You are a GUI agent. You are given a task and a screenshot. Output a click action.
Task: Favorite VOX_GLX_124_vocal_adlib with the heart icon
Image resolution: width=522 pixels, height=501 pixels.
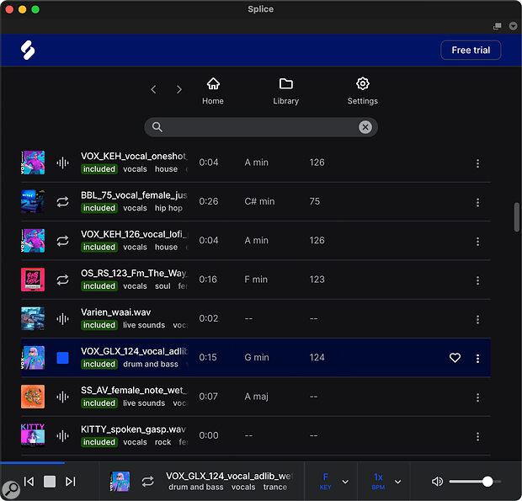coord(455,358)
